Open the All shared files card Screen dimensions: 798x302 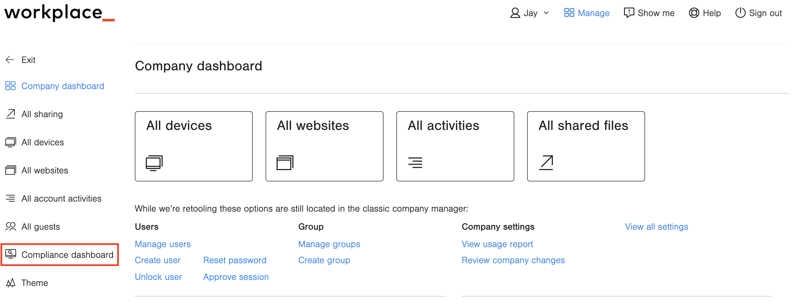point(586,146)
